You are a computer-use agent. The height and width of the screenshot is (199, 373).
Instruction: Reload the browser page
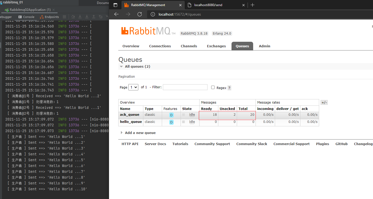(140, 14)
